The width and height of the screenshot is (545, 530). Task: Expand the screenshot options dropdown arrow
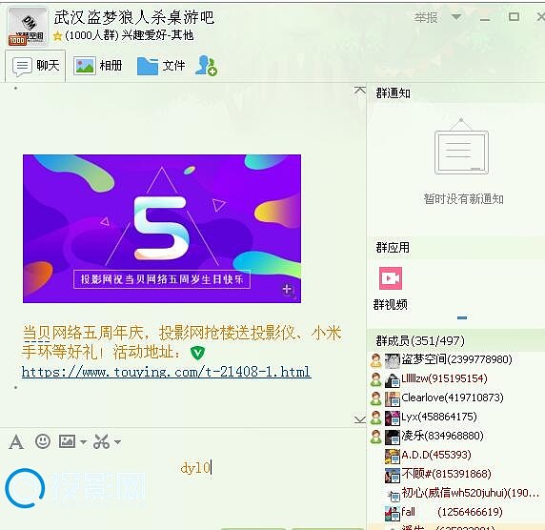[x=117, y=442]
